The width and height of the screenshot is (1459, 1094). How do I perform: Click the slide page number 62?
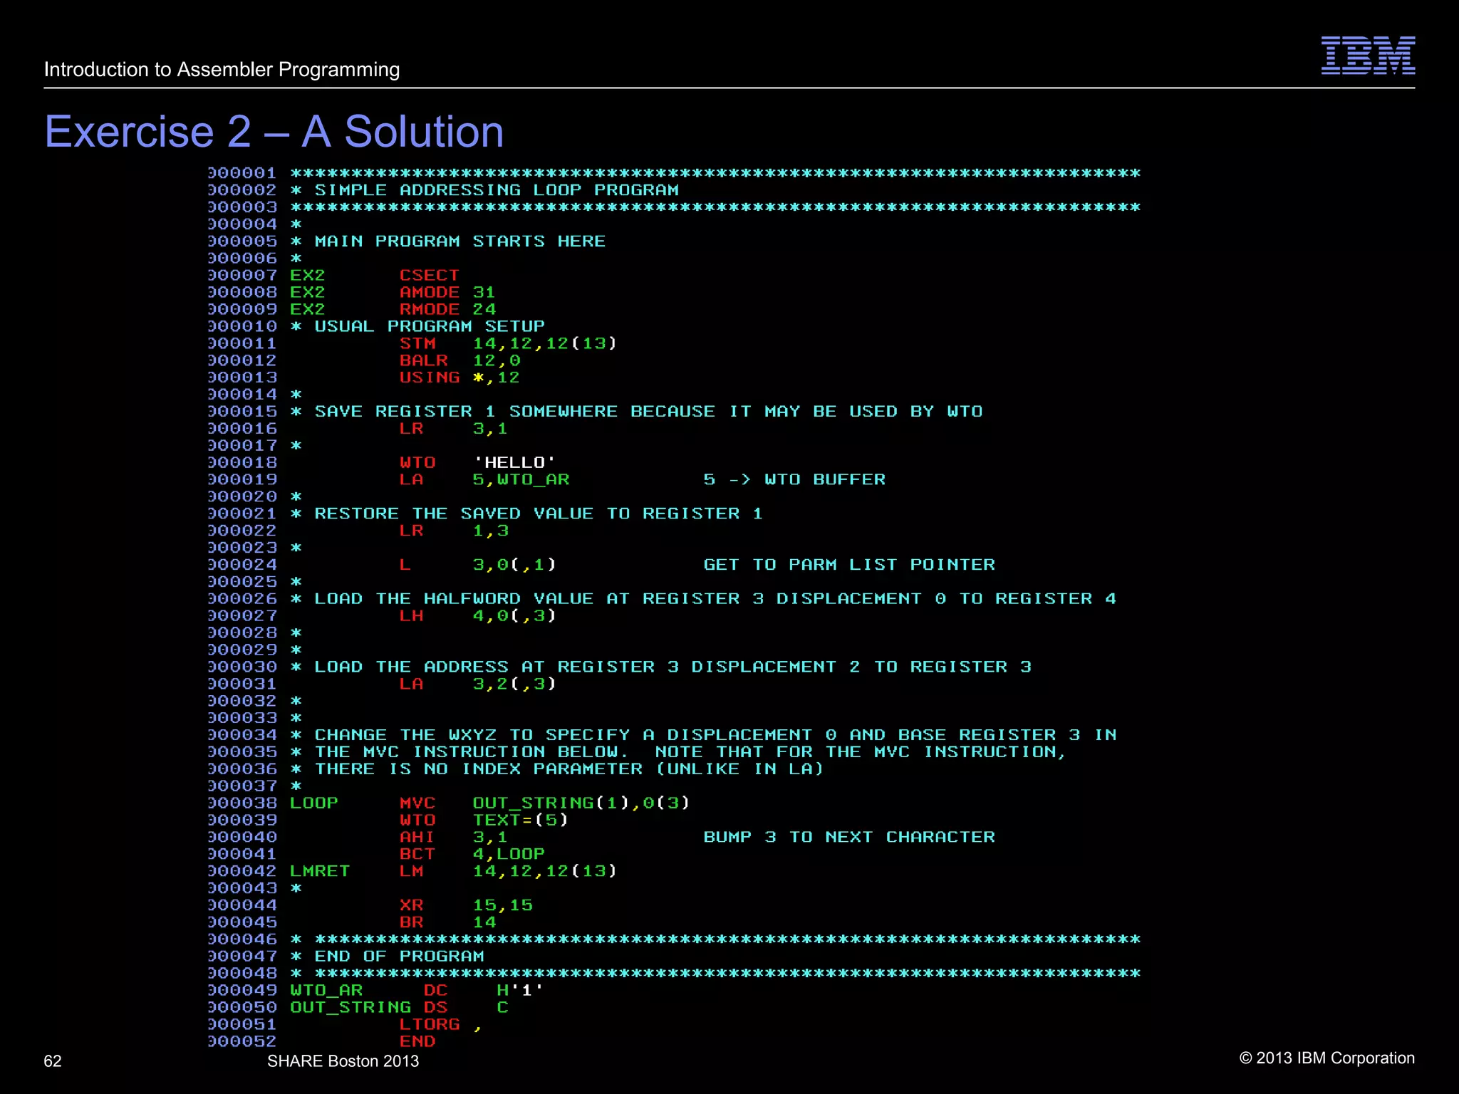[53, 1061]
